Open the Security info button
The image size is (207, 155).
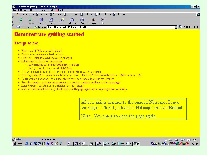[x=93, y=21]
